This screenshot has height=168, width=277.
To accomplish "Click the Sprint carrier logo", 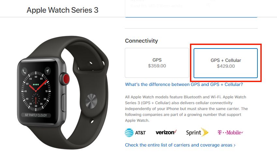I will (x=197, y=133).
